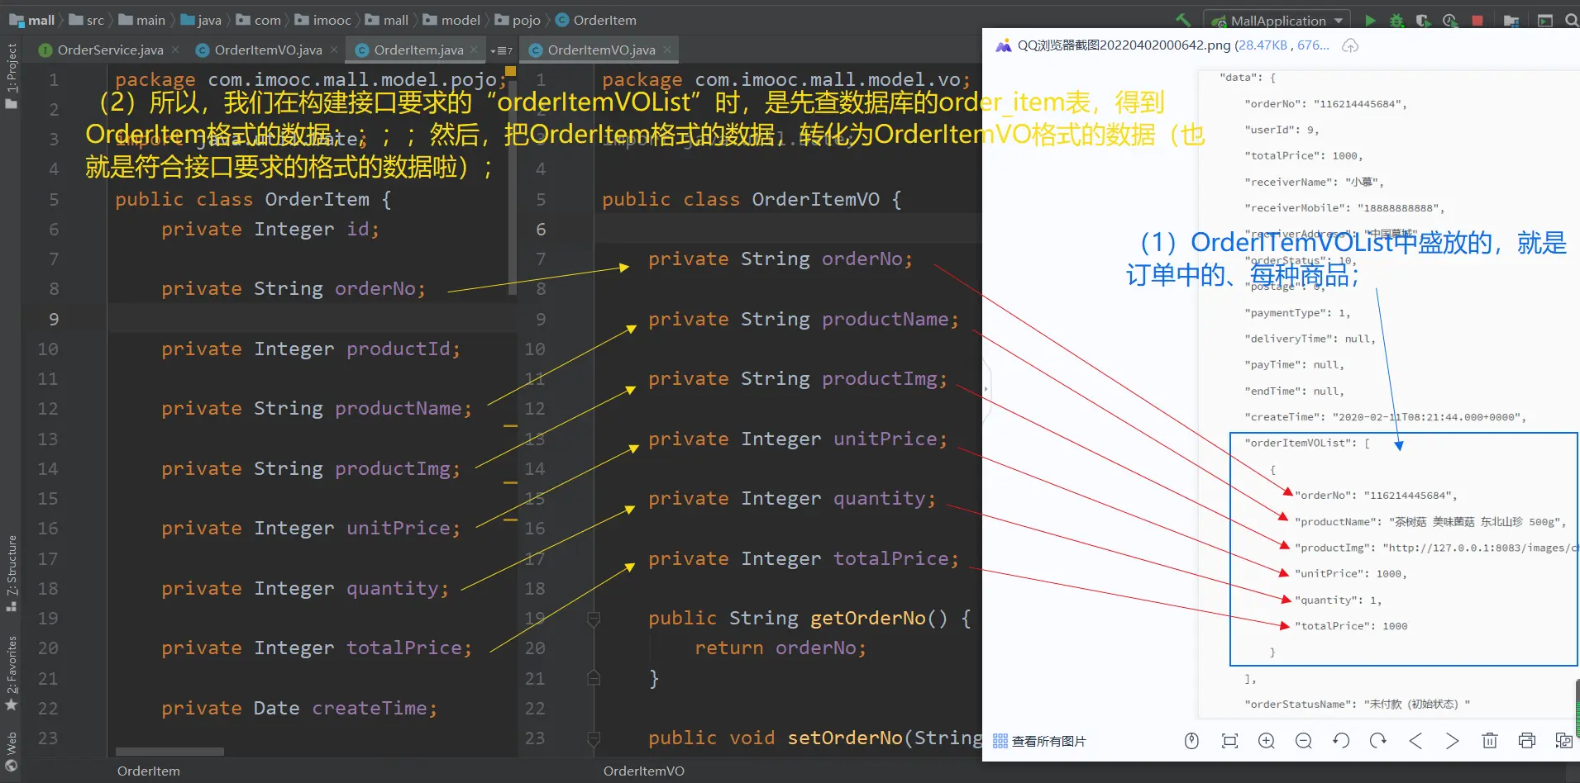This screenshot has height=783, width=1580.
Task: Close the OrderItem.java tab
Action: point(475,50)
